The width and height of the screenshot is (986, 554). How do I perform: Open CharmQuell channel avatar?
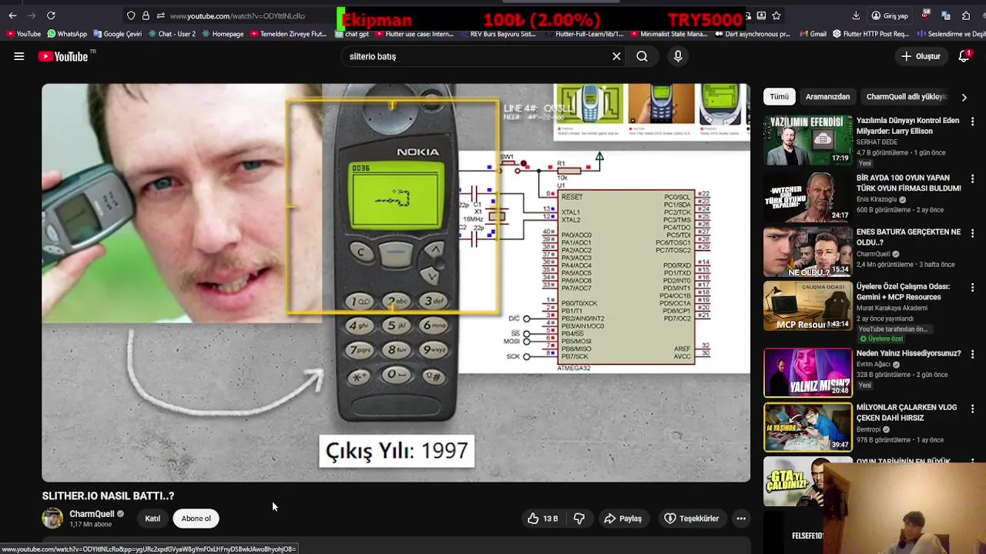52,519
